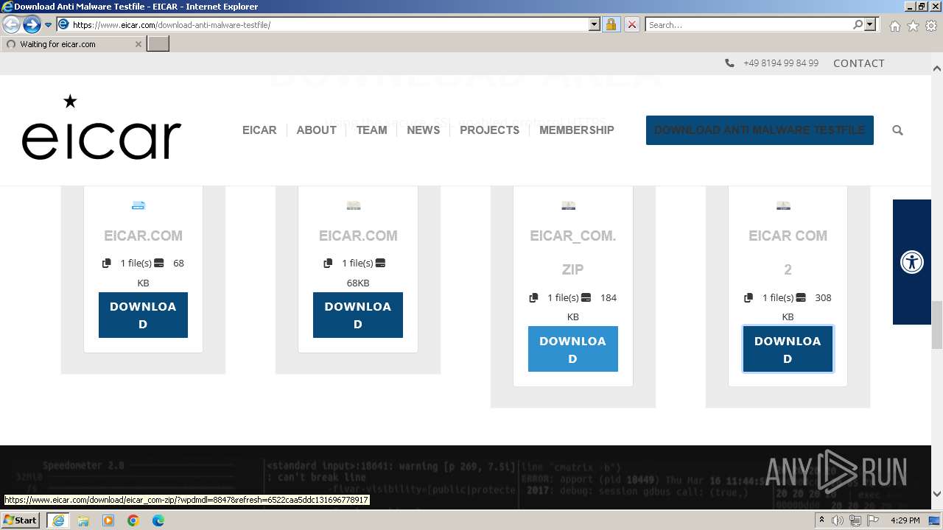Open the CONTACT link

[859, 63]
